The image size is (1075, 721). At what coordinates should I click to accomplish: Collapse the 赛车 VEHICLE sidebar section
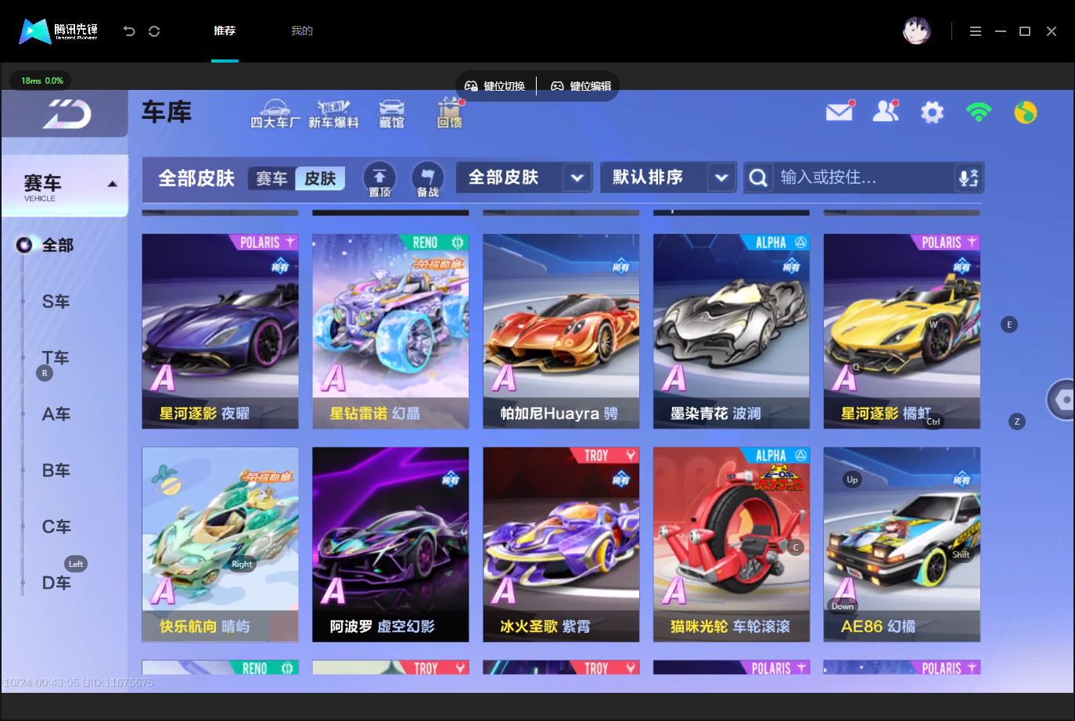pyautogui.click(x=65, y=186)
